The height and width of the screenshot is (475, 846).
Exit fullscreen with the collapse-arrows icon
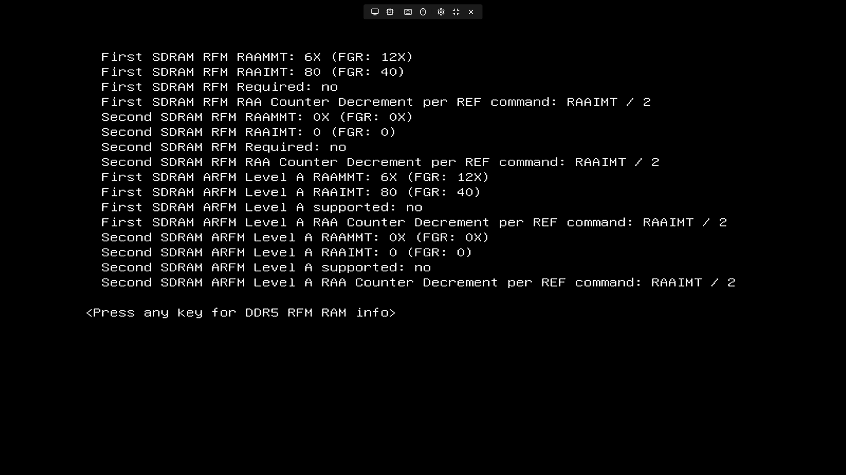click(x=456, y=12)
